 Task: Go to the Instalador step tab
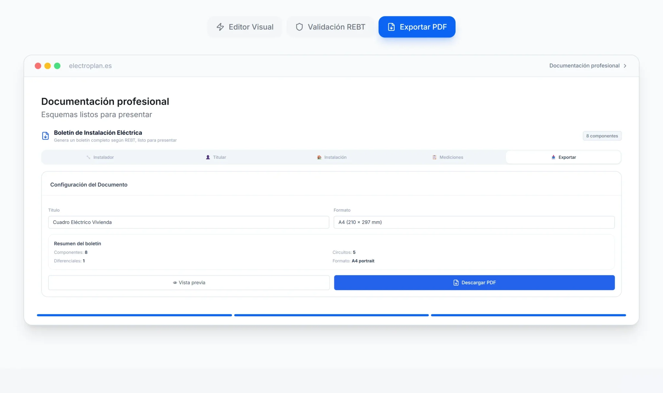click(100, 157)
